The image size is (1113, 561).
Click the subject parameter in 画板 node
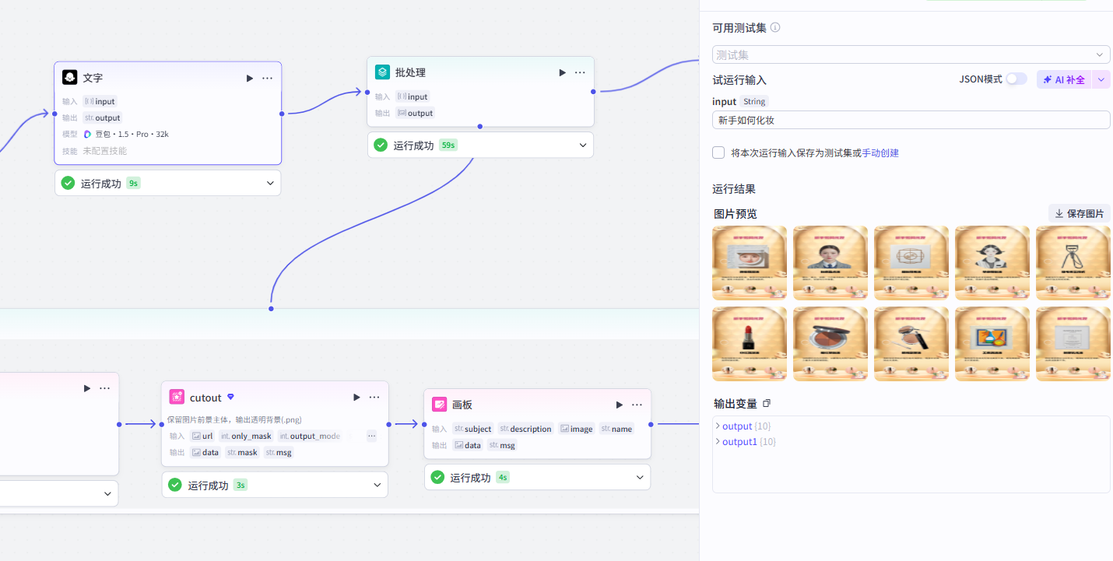(472, 429)
